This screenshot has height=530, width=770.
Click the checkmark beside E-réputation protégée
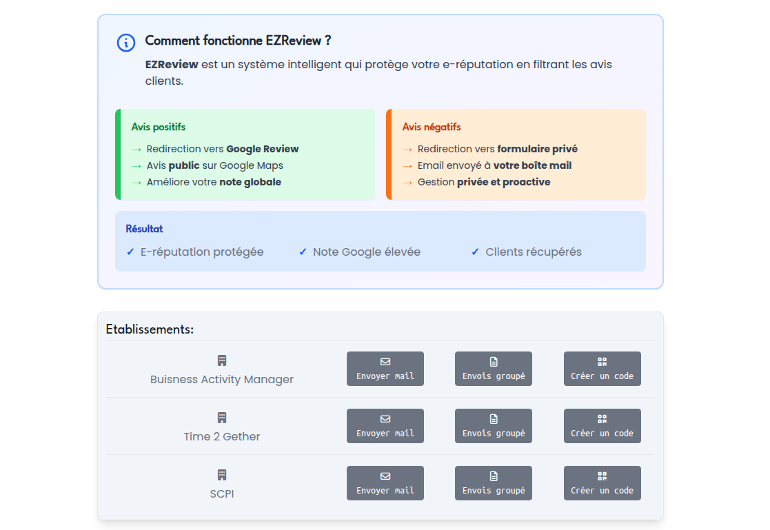click(130, 252)
